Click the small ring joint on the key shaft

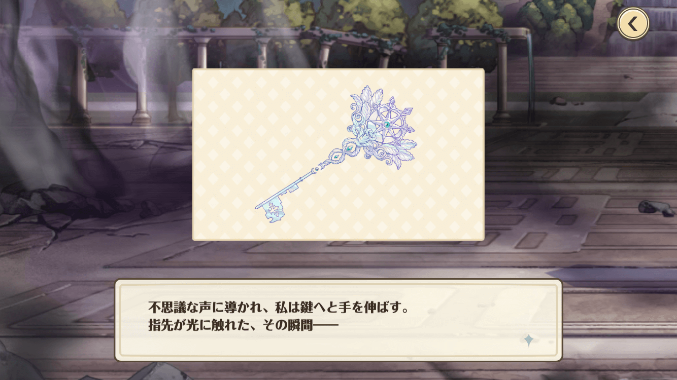coord(317,169)
